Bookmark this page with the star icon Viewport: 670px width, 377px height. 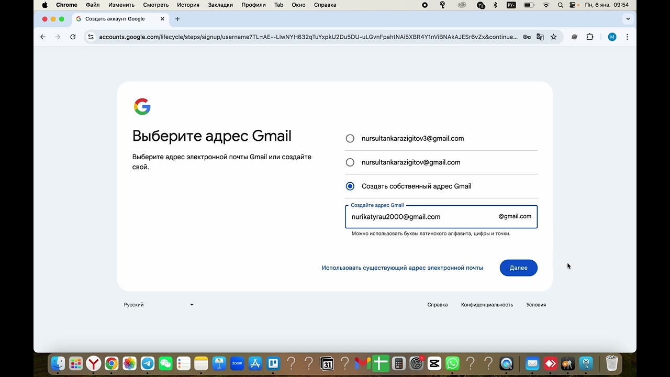point(553,37)
